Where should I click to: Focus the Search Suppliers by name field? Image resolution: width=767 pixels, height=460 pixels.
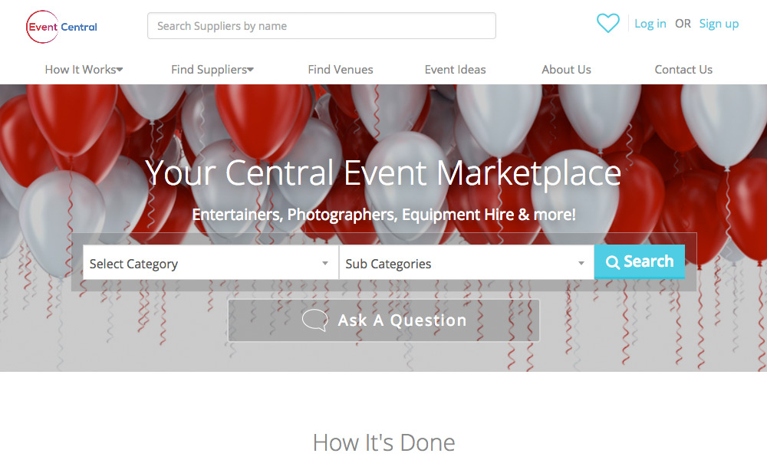click(321, 26)
